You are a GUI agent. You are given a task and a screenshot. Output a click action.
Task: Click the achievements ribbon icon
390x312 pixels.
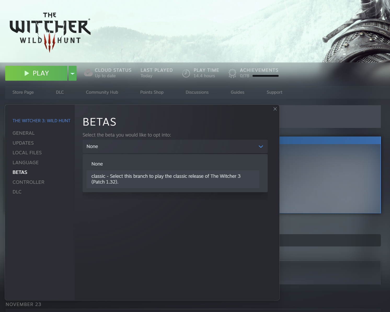(x=232, y=73)
